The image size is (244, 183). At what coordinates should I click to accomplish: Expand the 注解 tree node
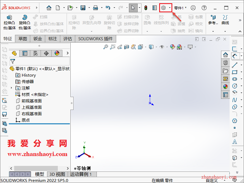tap(11, 88)
